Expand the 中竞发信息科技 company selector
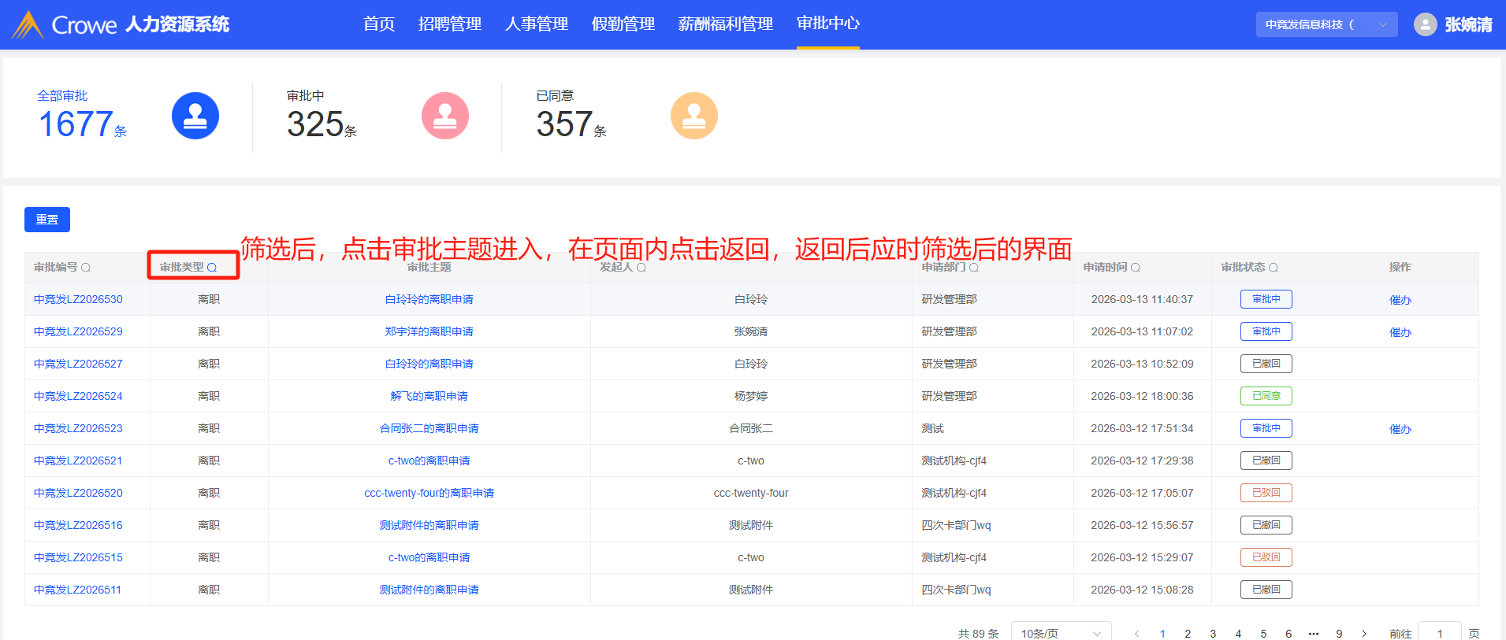The height and width of the screenshot is (640, 1506). click(x=1327, y=24)
